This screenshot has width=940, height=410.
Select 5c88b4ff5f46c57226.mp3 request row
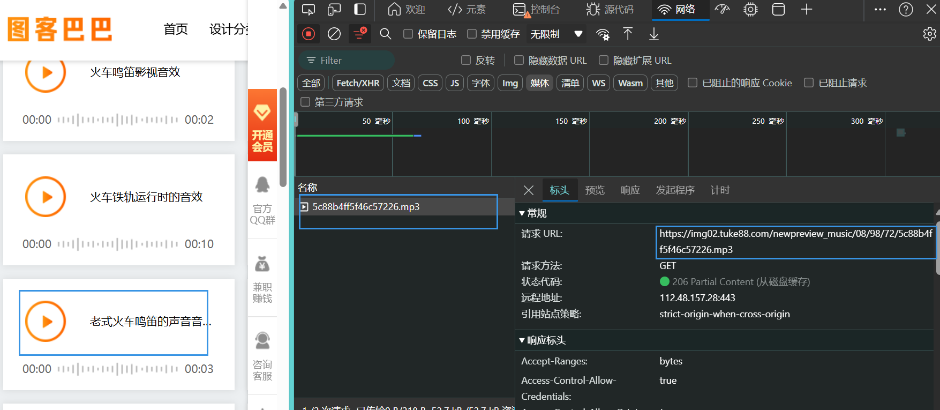click(x=404, y=207)
